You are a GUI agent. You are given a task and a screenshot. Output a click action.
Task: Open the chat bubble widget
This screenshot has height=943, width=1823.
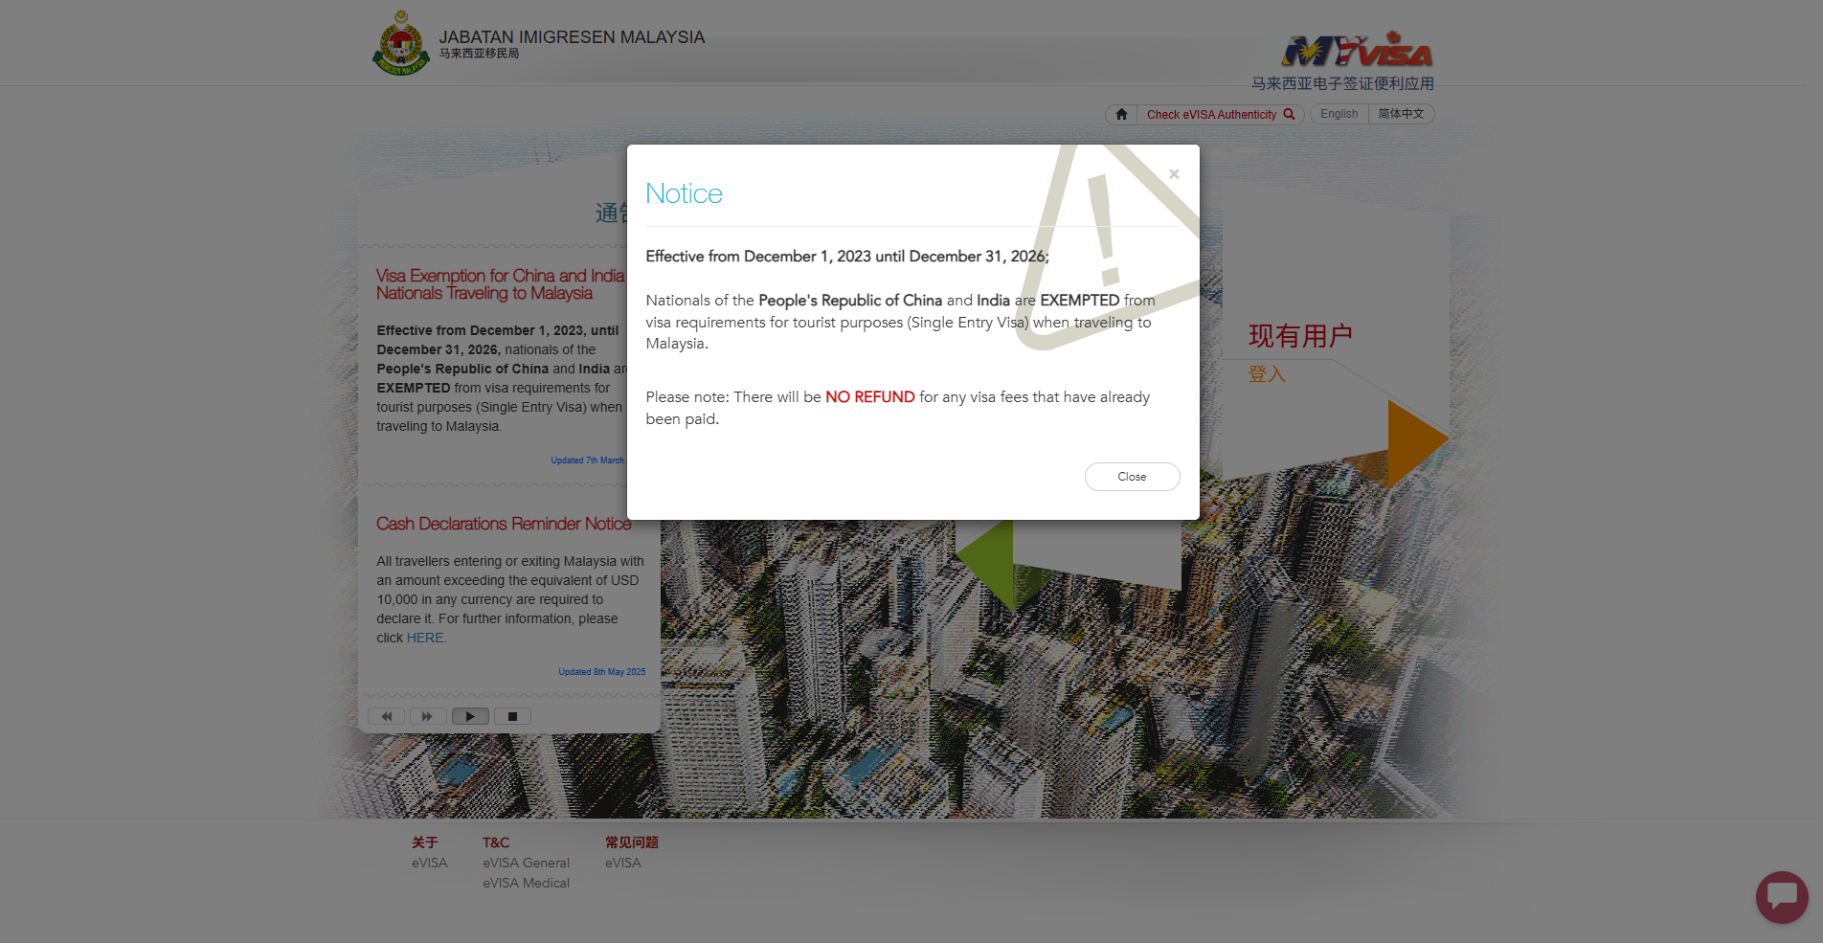[1782, 898]
